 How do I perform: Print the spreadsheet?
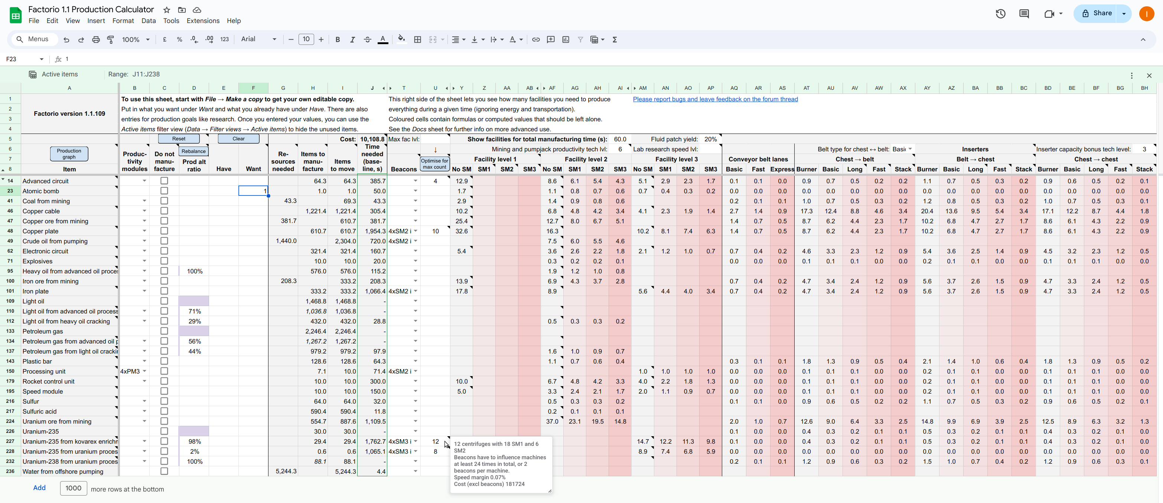[x=96, y=40]
